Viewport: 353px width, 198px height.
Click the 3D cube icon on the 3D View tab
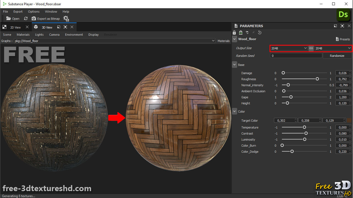36,27
